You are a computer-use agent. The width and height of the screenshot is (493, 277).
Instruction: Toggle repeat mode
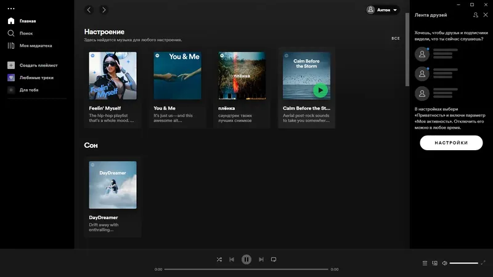[x=274, y=259]
